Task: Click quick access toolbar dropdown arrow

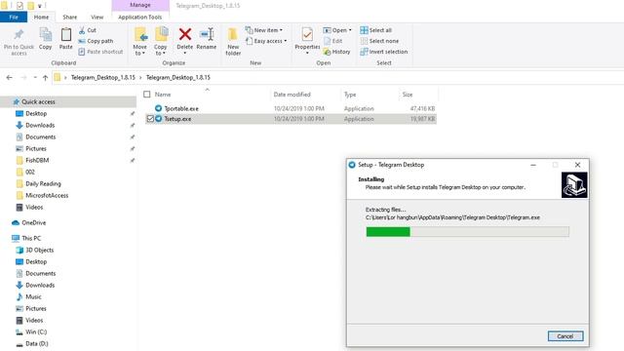Action: coord(39,6)
